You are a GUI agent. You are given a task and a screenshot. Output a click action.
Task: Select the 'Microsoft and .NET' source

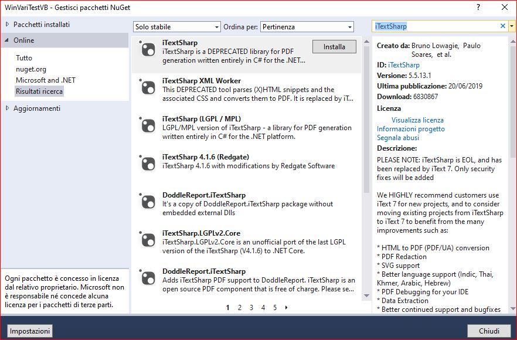coord(46,80)
